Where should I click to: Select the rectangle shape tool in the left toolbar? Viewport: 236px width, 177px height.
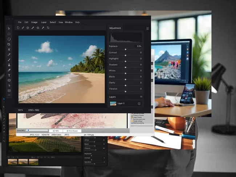click(x=9, y=91)
